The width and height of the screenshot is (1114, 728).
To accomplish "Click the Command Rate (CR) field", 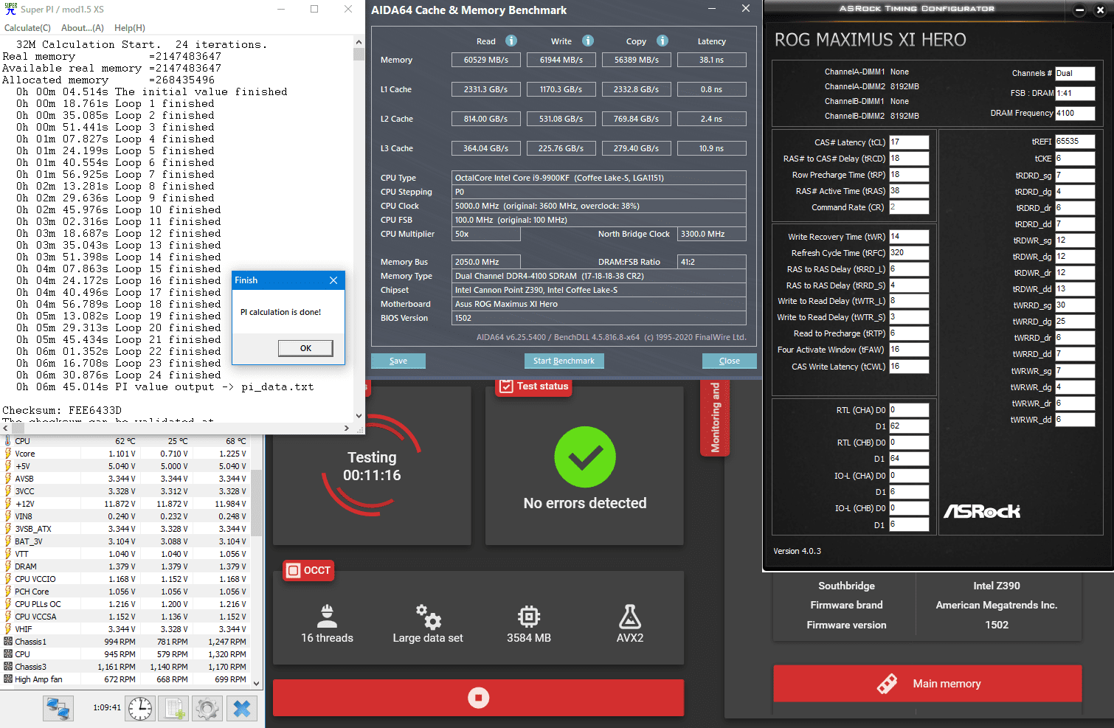I will coord(908,207).
